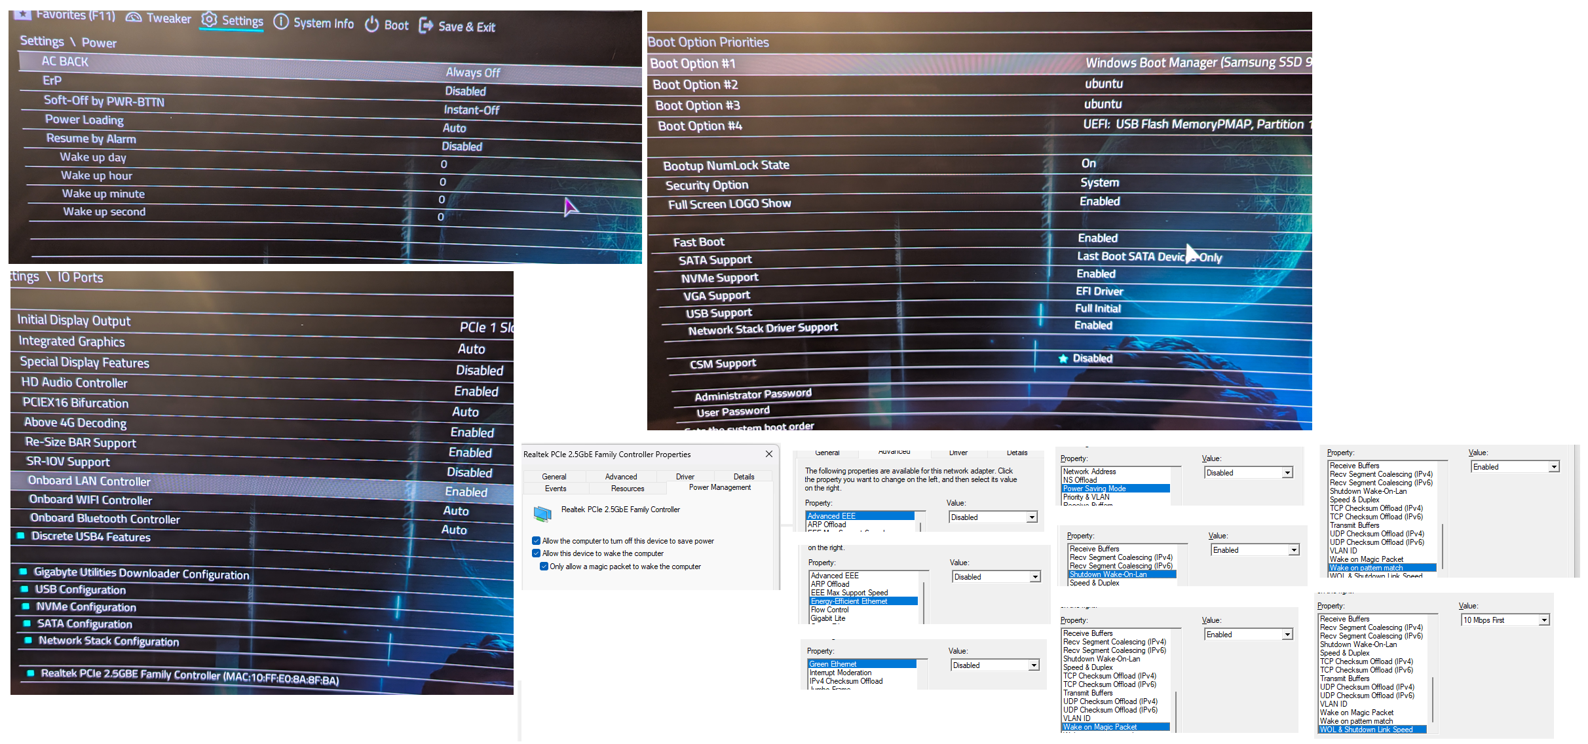Click the Save & Exit icon
The width and height of the screenshot is (1588, 744).
426,26
